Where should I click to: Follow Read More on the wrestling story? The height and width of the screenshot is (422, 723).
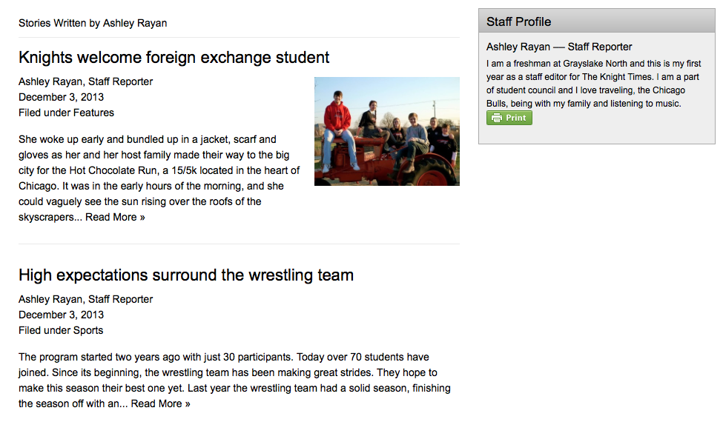160,403
